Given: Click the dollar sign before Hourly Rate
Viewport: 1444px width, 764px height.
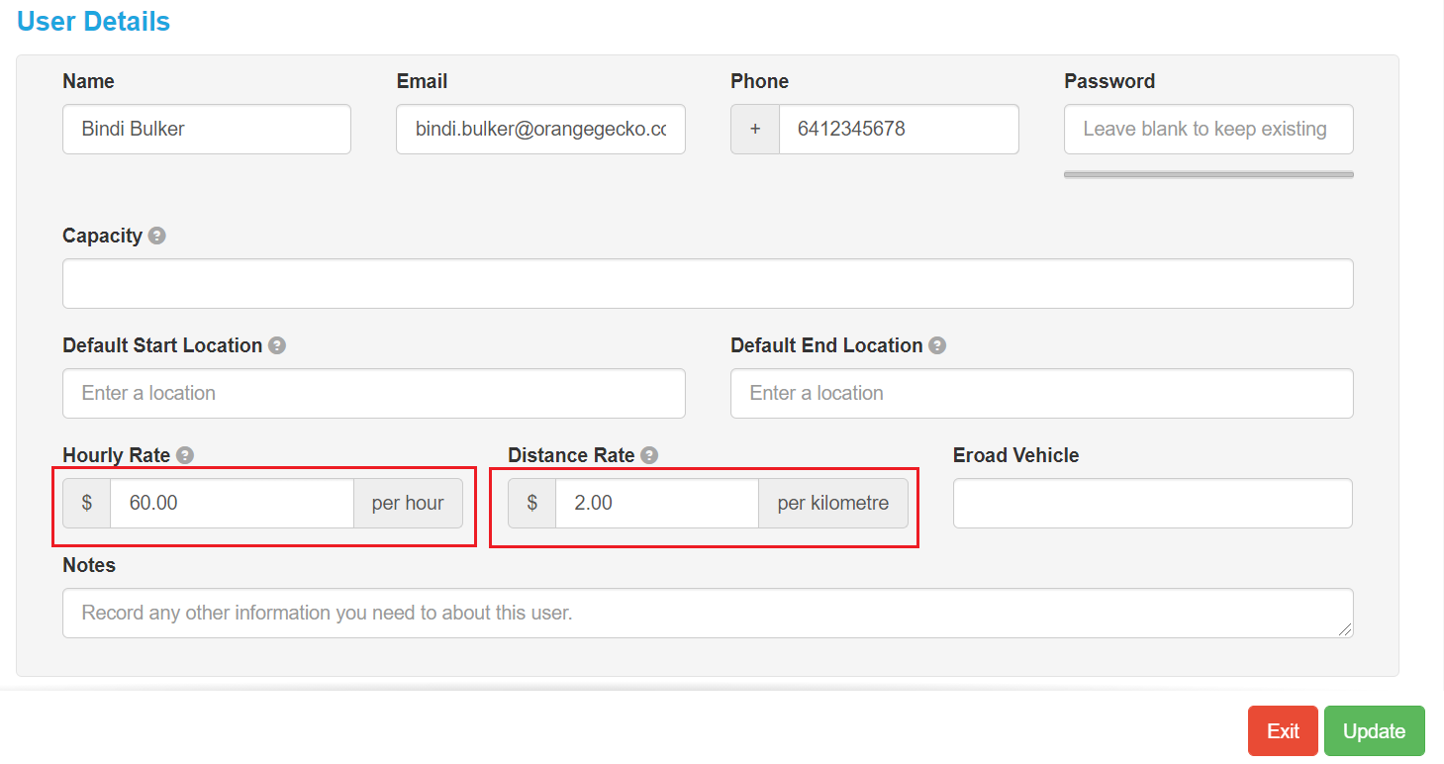Looking at the screenshot, I should pyautogui.click(x=87, y=503).
